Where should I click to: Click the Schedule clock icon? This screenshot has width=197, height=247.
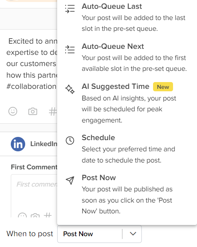pos(70,141)
